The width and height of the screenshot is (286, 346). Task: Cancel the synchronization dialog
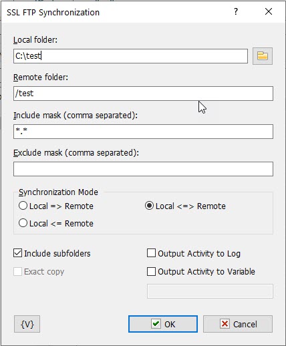238,324
